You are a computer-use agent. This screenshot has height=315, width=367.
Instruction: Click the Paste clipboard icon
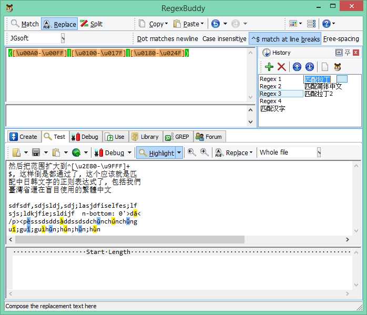pyautogui.click(x=177, y=24)
